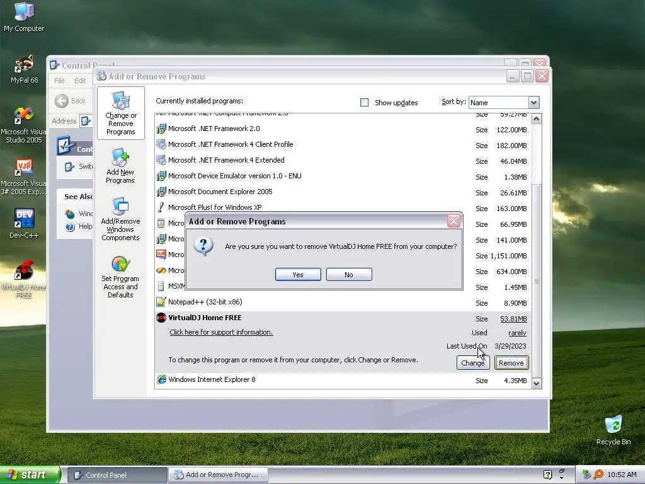Open the Sort by dropdown
Image resolution: width=645 pixels, height=484 pixels.
tap(534, 103)
